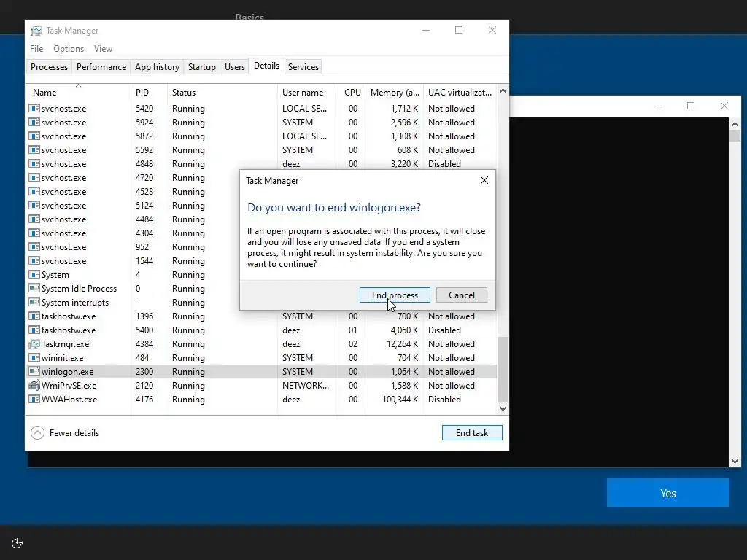The width and height of the screenshot is (747, 560).
Task: Sort by CPU column header
Action: (352, 93)
